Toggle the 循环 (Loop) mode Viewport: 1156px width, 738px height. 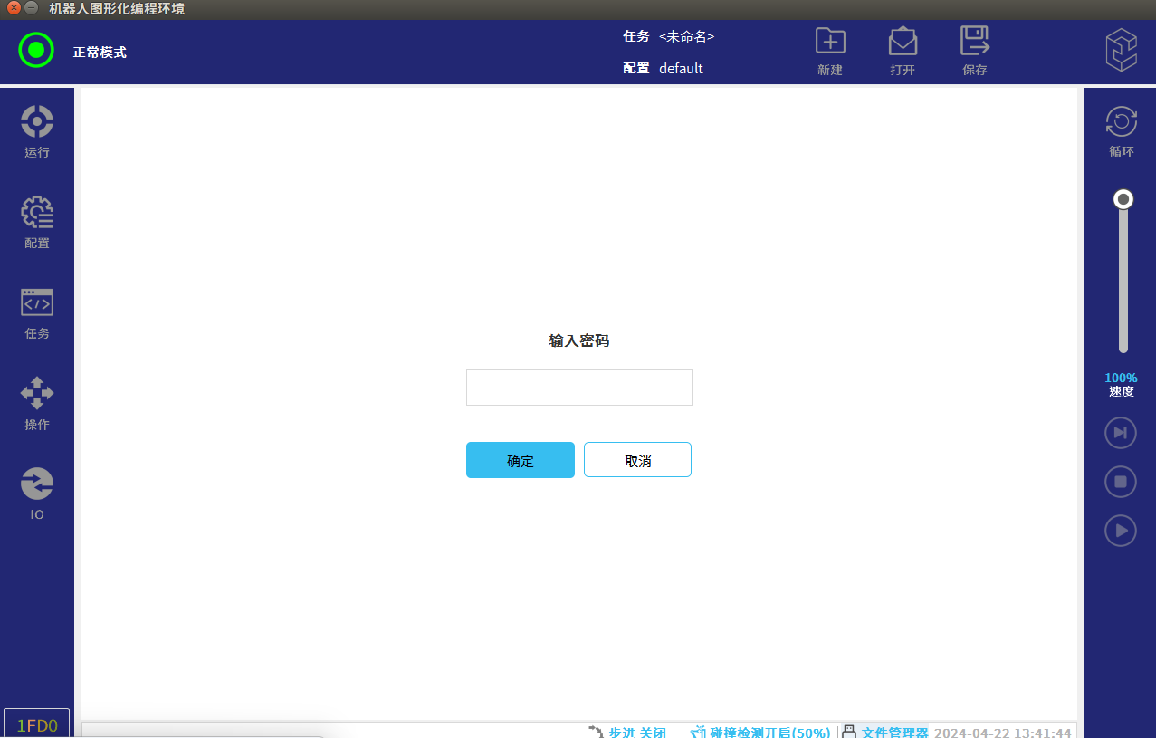point(1122,131)
